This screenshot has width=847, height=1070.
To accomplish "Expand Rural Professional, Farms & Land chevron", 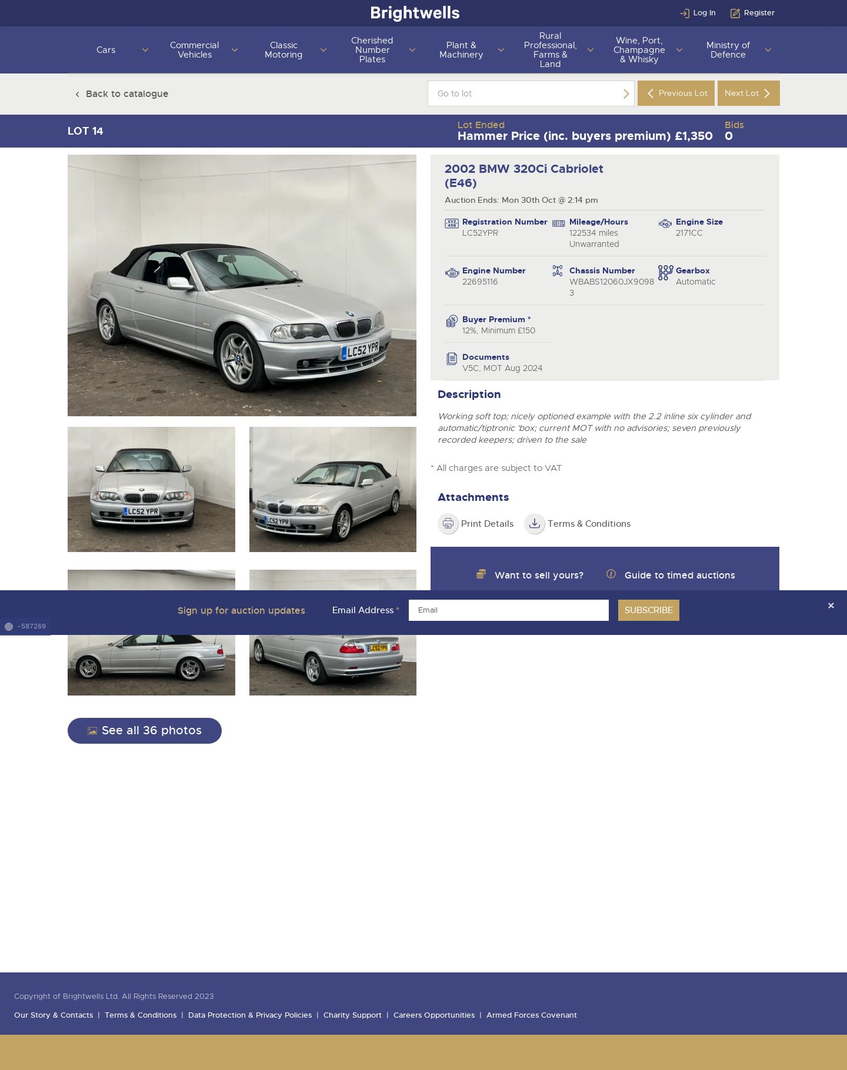I will click(x=591, y=50).
